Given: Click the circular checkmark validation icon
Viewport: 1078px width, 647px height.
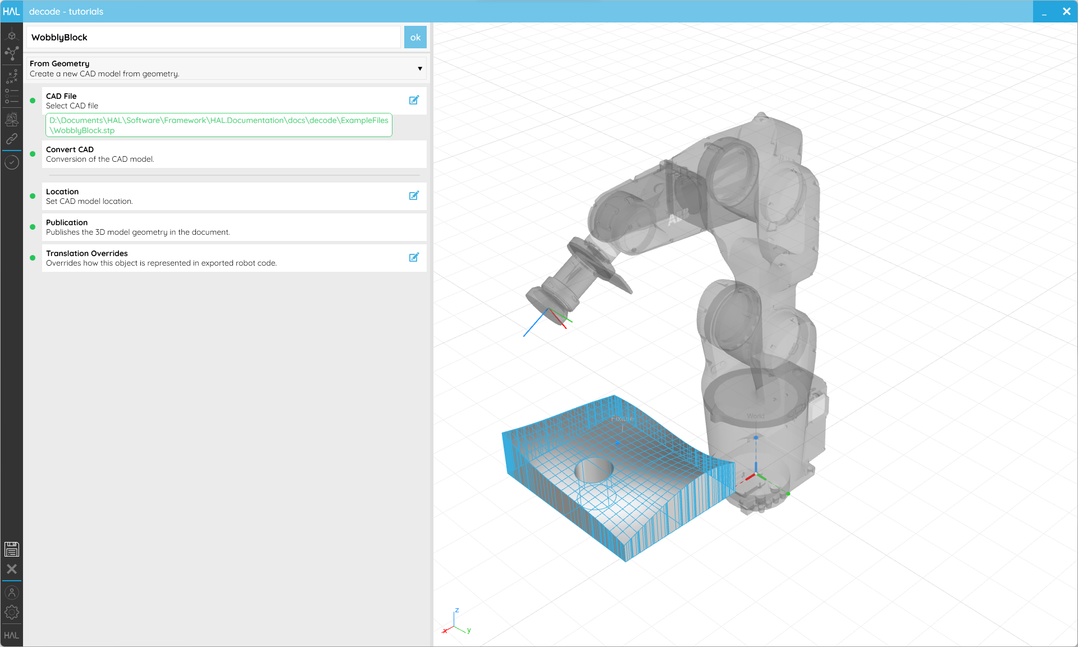Looking at the screenshot, I should pos(11,162).
